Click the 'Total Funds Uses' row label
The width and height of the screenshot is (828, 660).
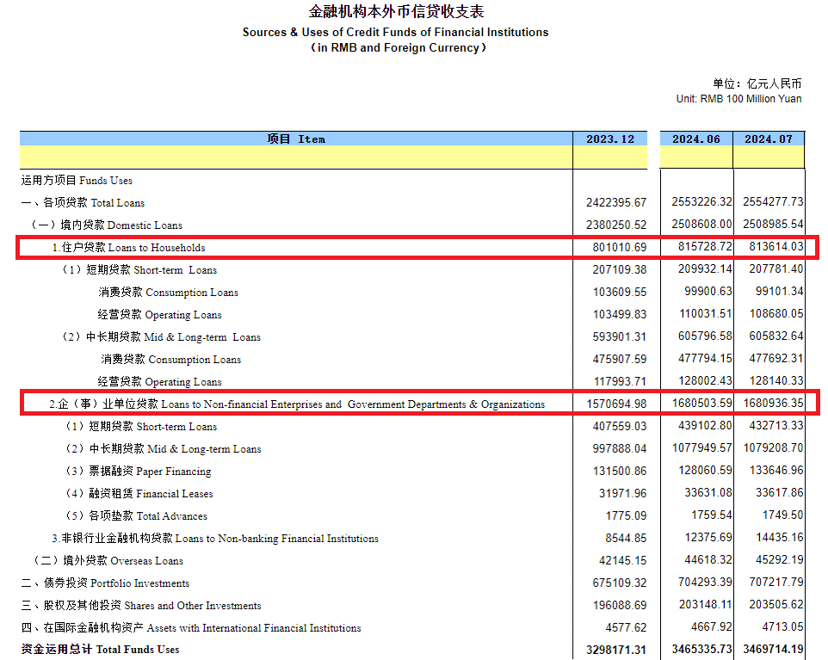(x=101, y=650)
